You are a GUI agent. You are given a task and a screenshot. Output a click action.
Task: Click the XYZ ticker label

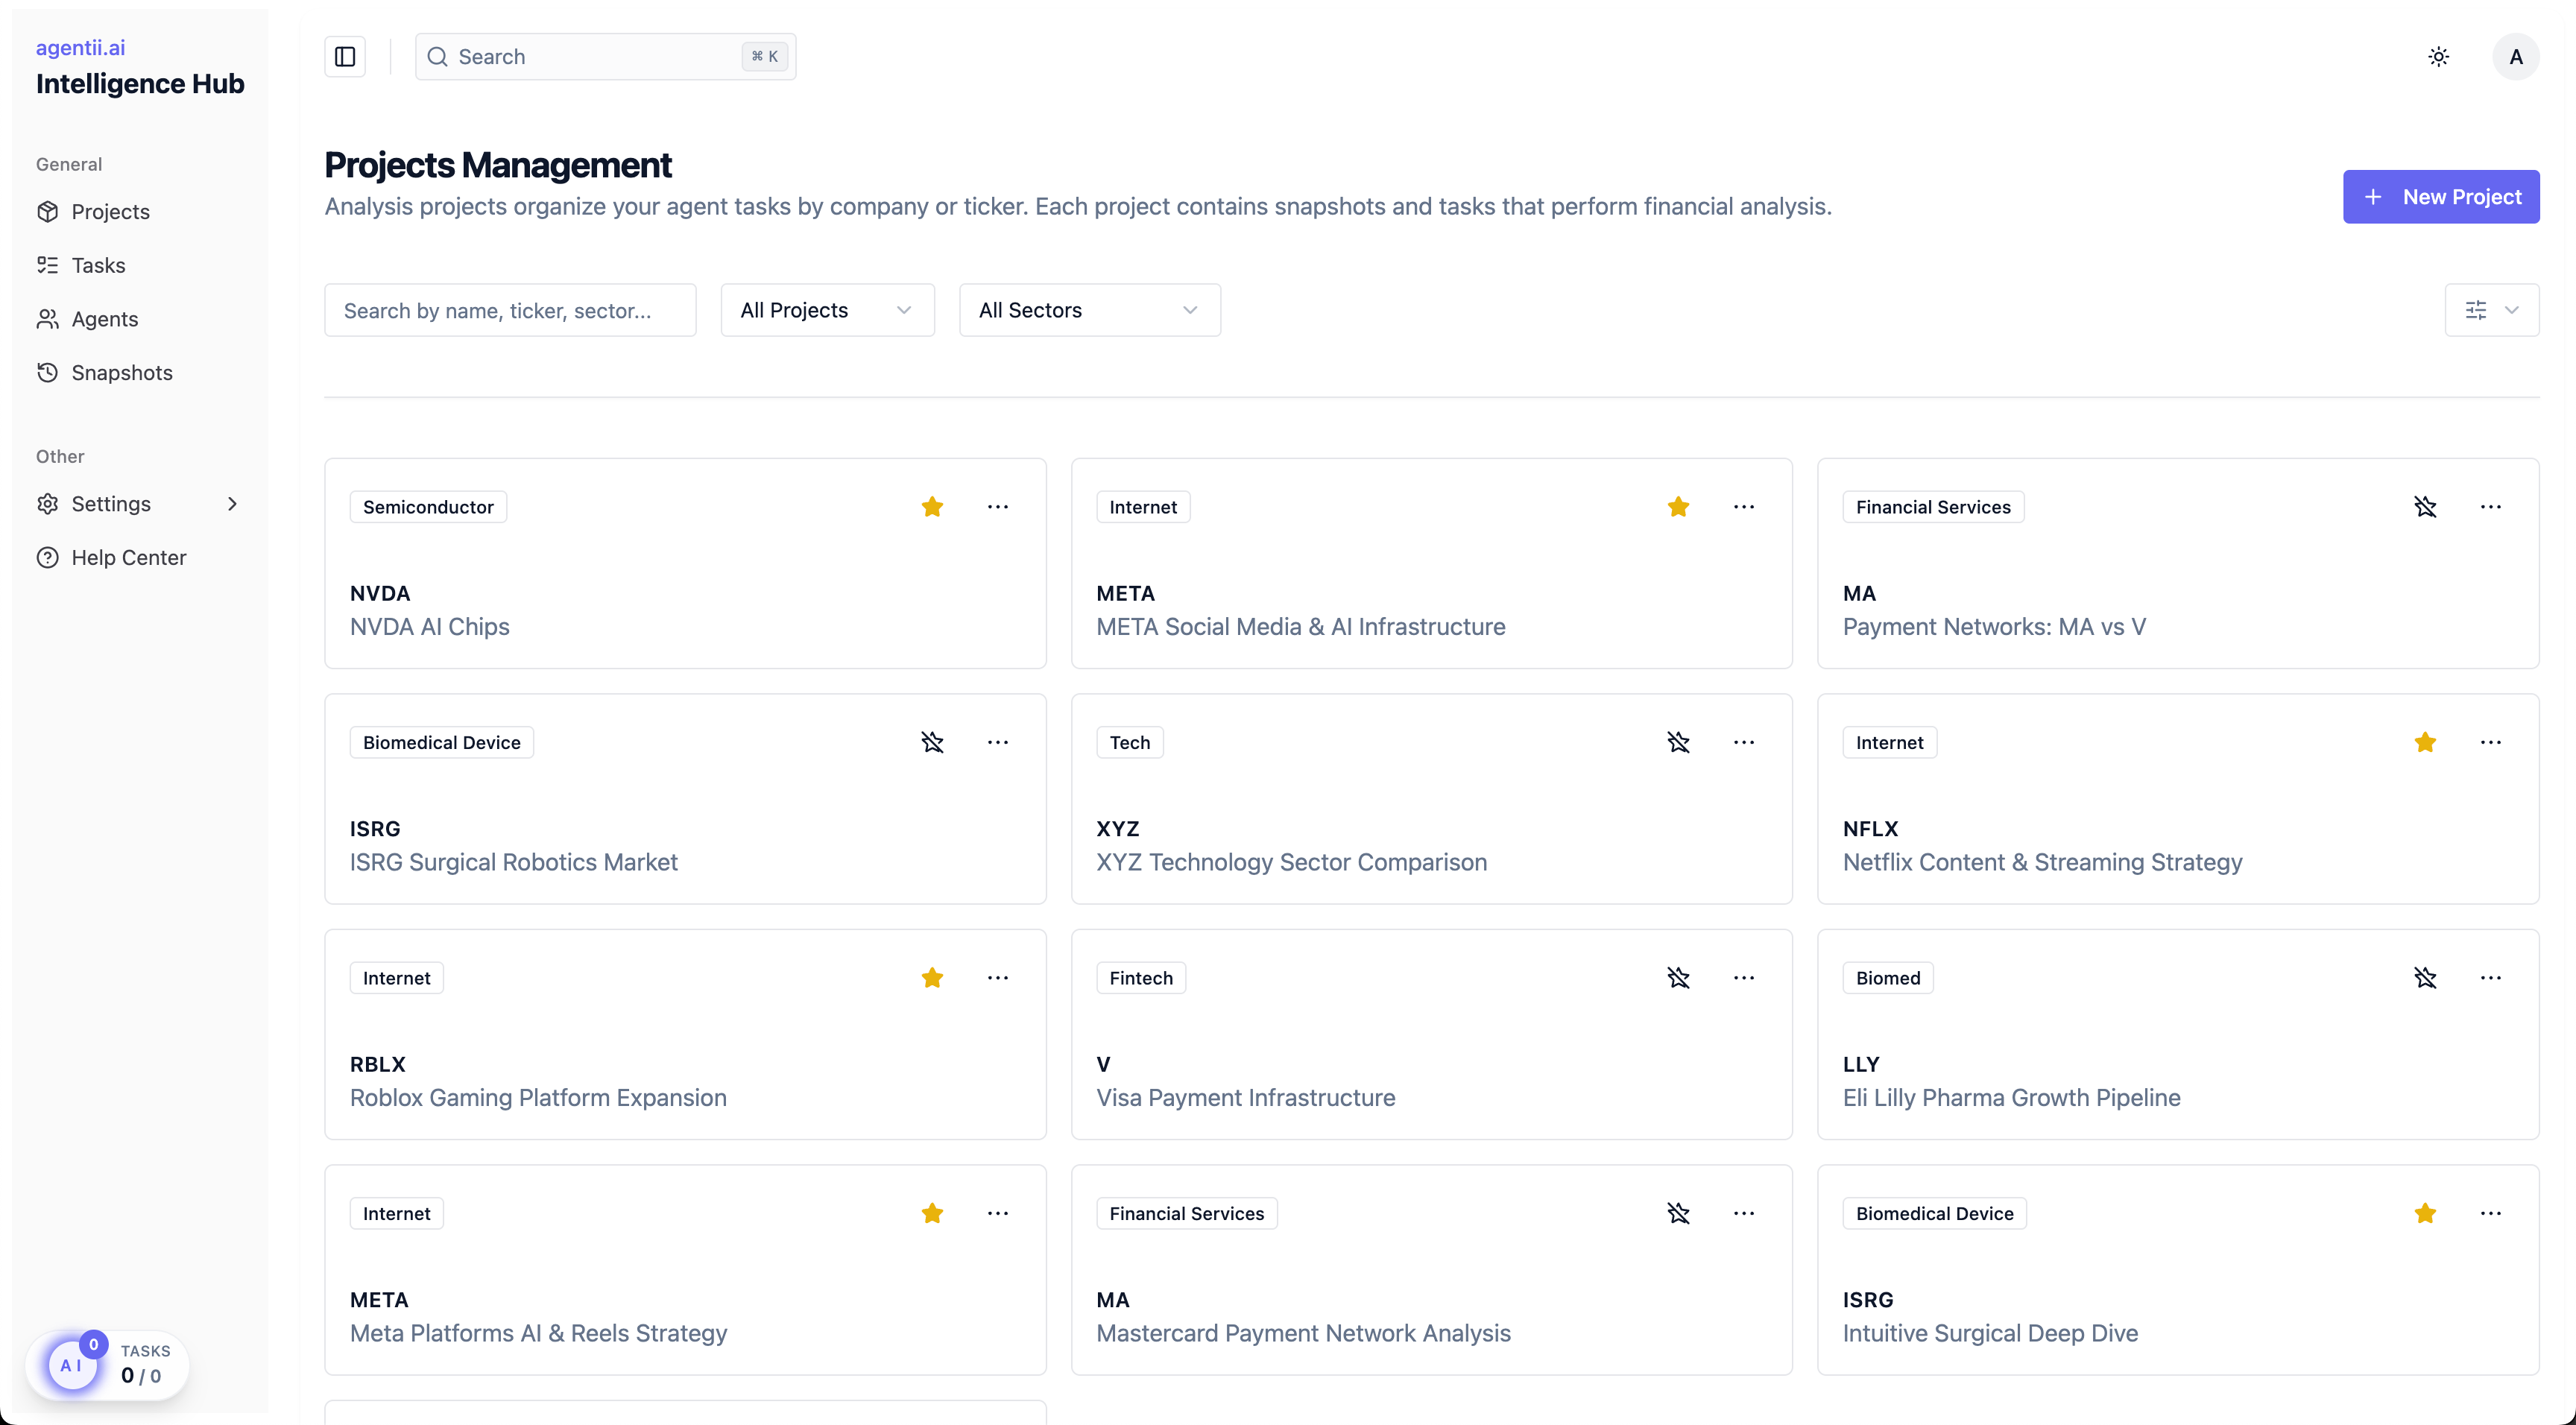coord(1118,829)
